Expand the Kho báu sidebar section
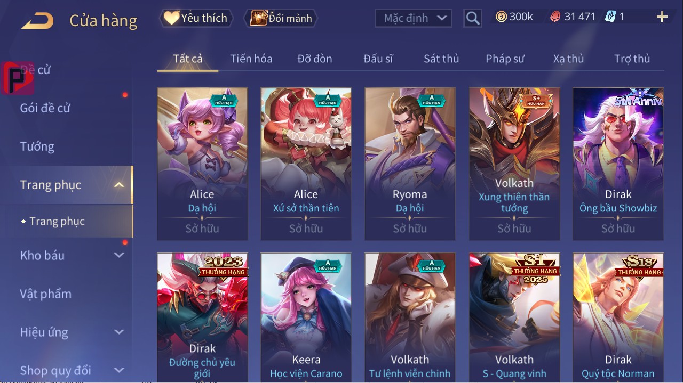 click(119, 255)
